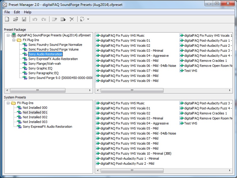Click preset icon for Remove Crackles 1 in package list

pos(182,61)
